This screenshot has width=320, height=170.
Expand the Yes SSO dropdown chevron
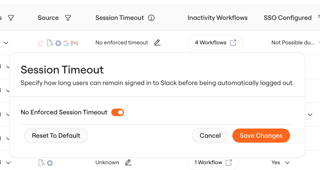pyautogui.click(x=287, y=163)
